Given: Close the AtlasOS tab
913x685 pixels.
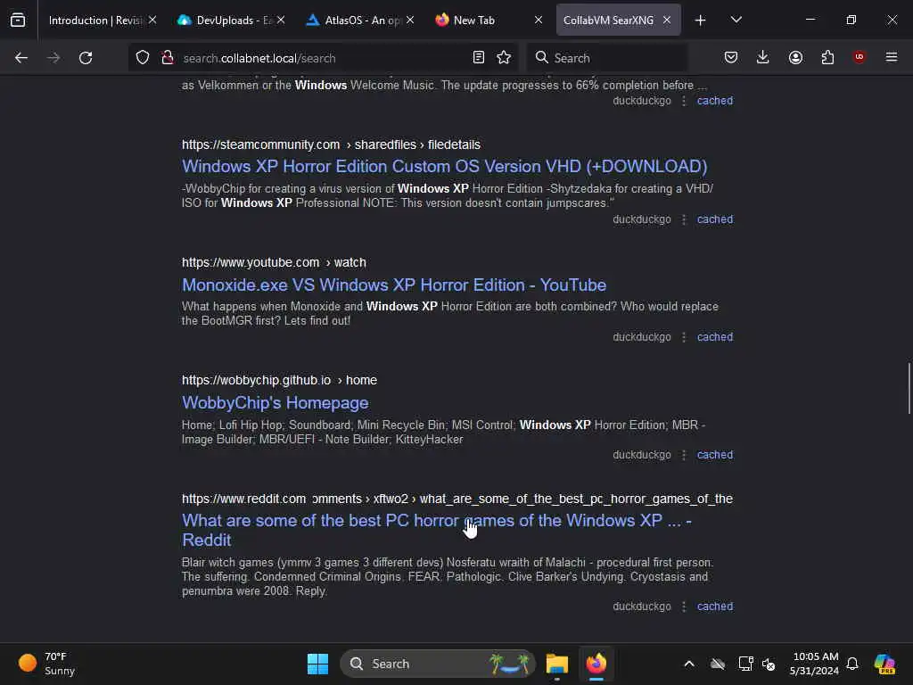Looking at the screenshot, I should pos(410,21).
